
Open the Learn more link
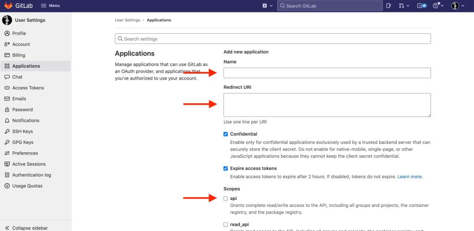(x=410, y=176)
